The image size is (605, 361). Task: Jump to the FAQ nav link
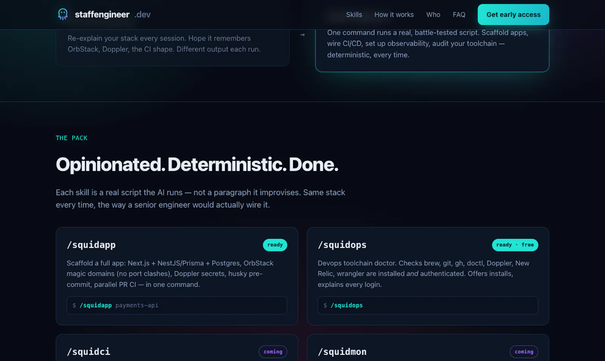459,15
